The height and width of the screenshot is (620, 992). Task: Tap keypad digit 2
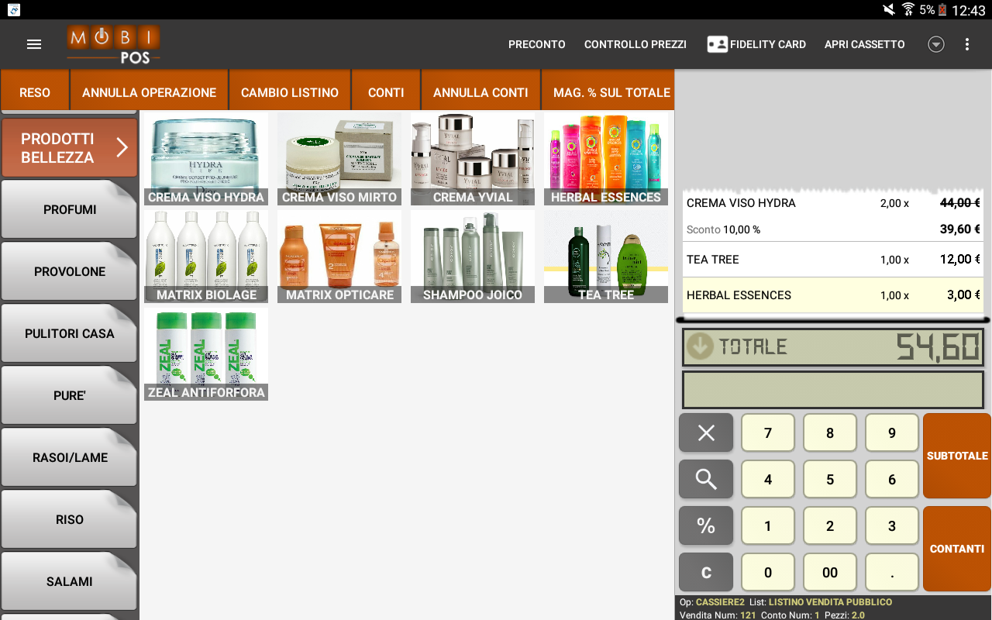point(830,525)
